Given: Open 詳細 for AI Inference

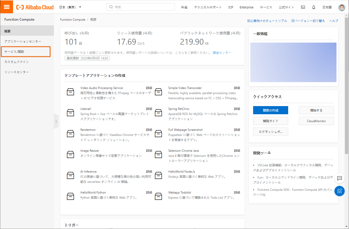Looking at the screenshot, I should tap(149, 171).
